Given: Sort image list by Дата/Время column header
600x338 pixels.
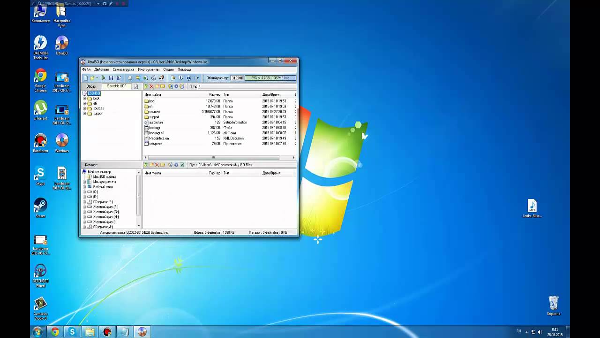Looking at the screenshot, I should [x=271, y=95].
